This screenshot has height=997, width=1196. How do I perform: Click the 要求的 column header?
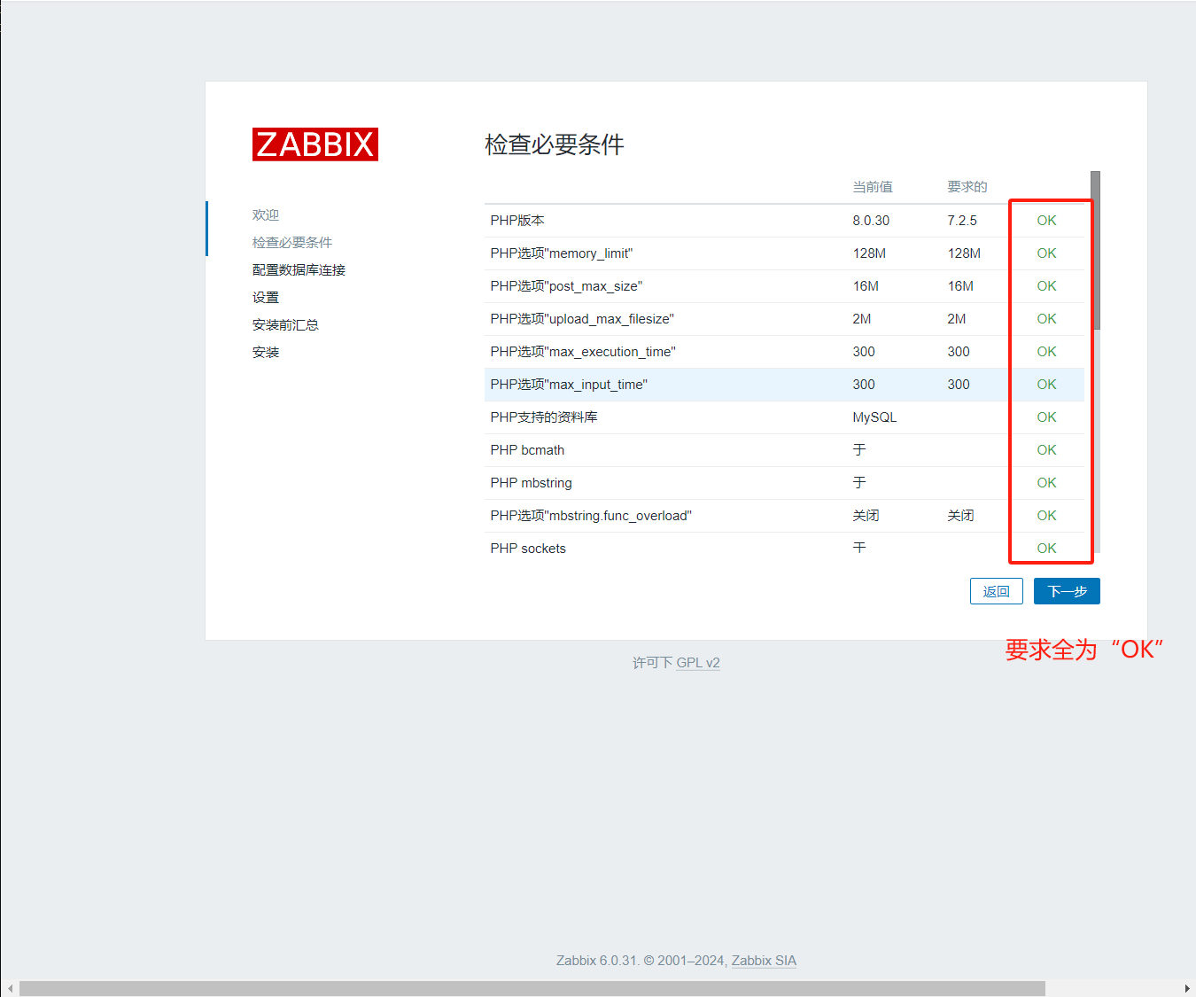(x=967, y=187)
